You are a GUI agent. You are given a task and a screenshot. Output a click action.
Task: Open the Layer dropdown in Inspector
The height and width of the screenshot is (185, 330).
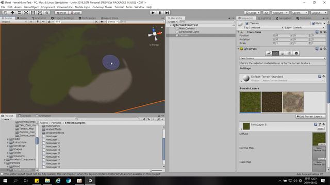pyautogui.click(x=309, y=27)
